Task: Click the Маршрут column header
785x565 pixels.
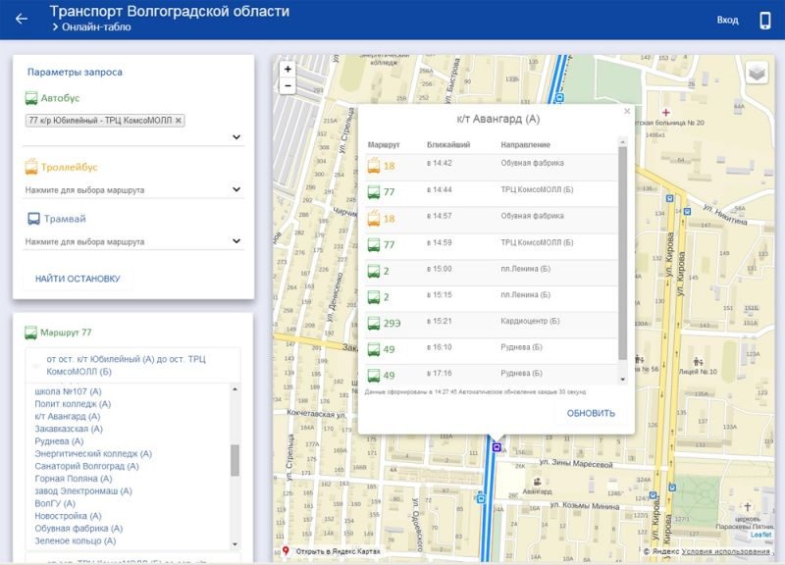Action: 384,144
